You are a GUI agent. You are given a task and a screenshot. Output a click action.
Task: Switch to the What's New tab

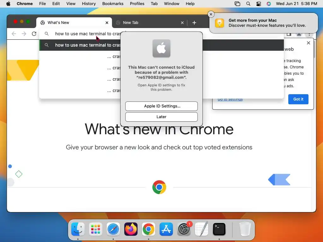click(74, 23)
